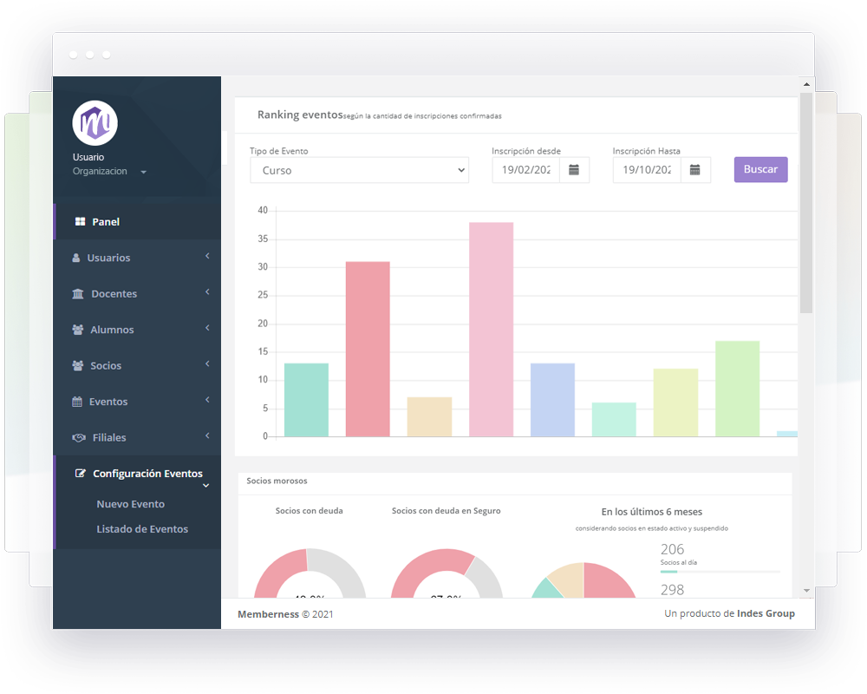Open calendar picker for Inscripción desde
The height and width of the screenshot is (694, 867).
point(574,170)
